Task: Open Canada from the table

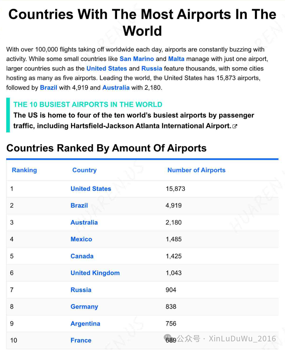Action: [x=82, y=256]
